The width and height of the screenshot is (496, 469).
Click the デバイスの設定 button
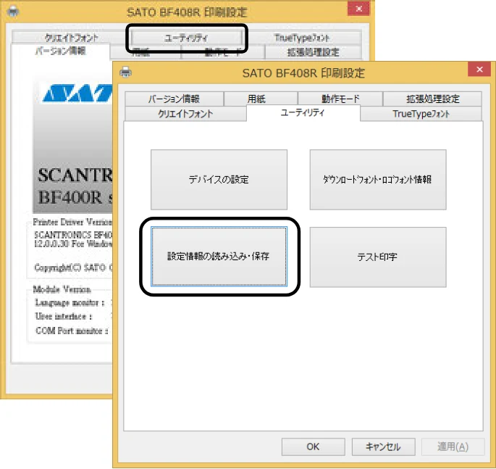pos(219,180)
